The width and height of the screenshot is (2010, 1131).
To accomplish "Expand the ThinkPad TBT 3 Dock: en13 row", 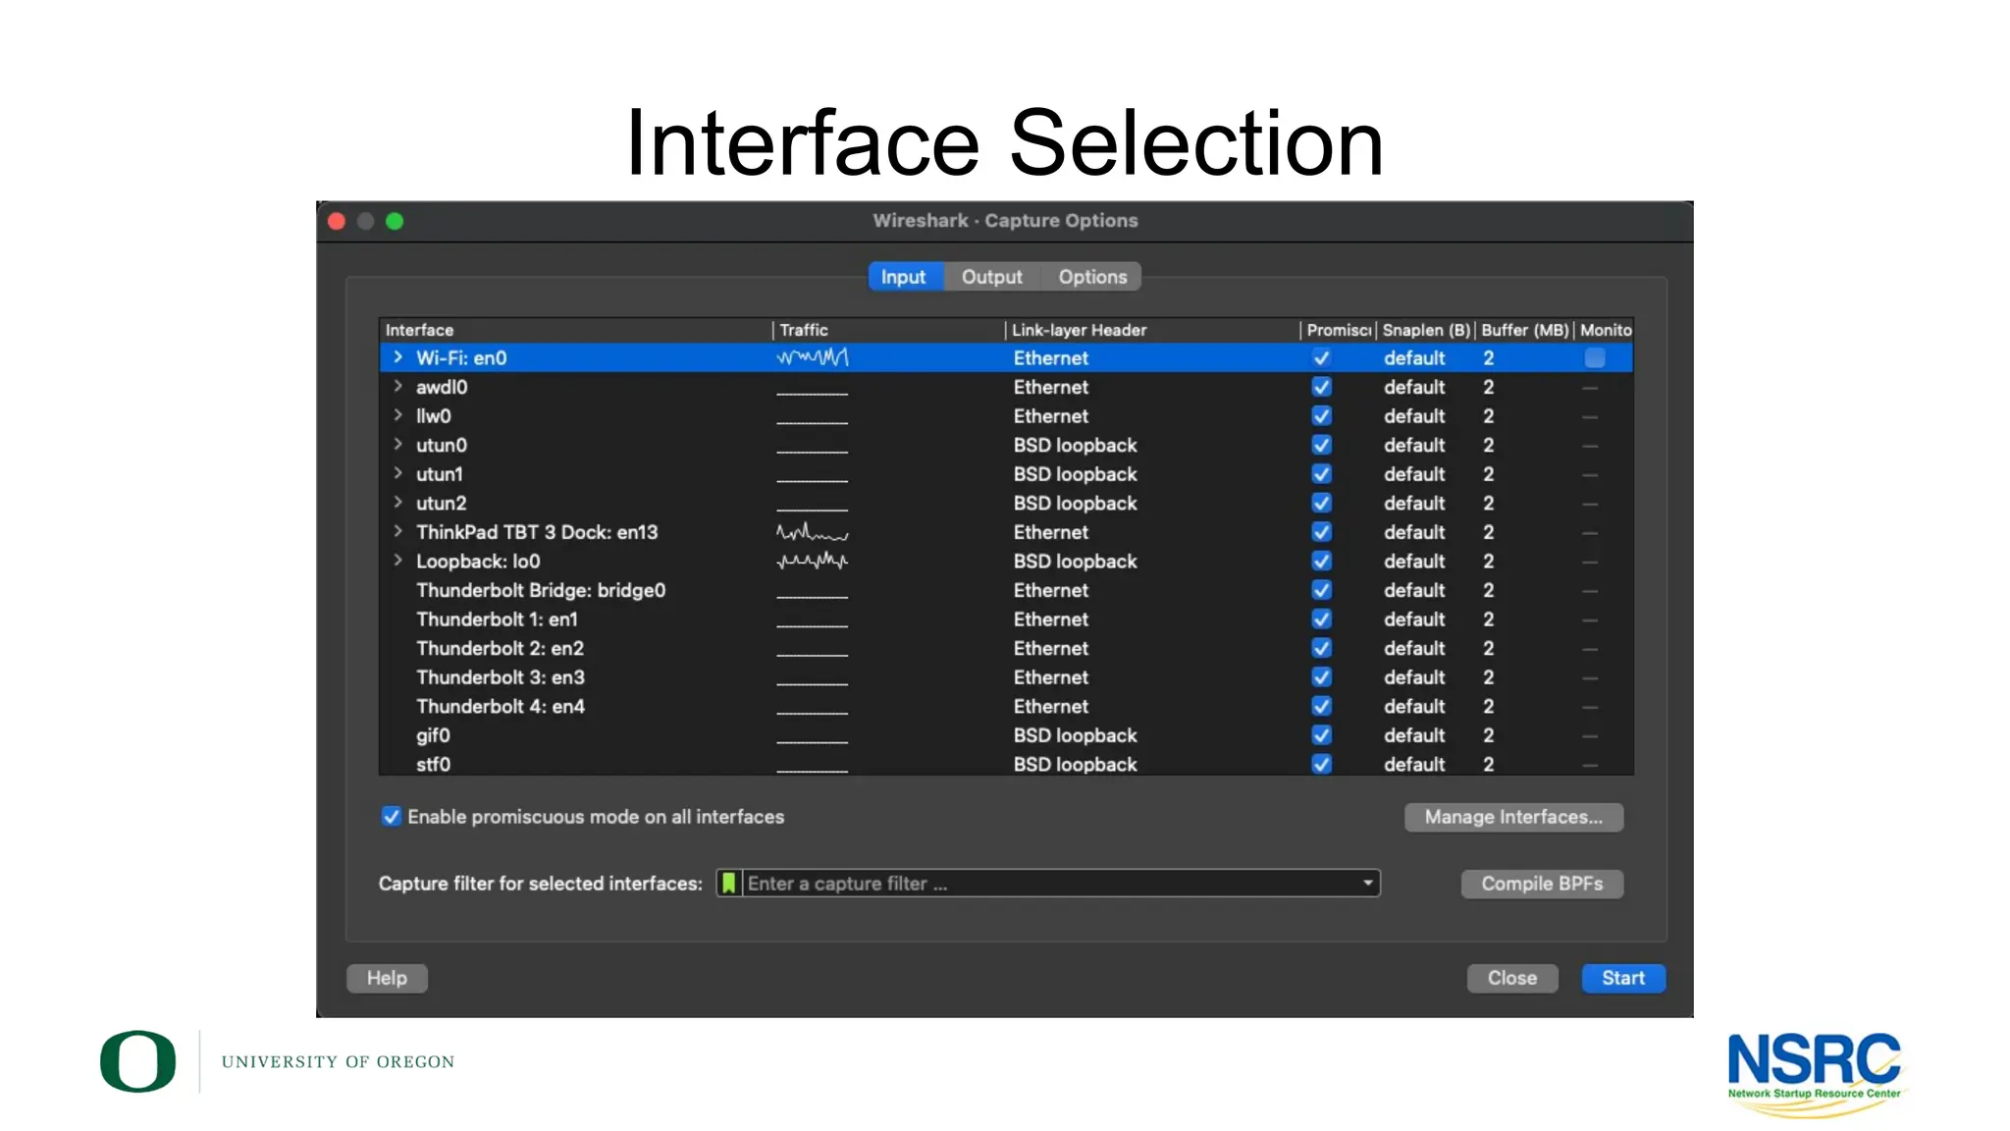I will tap(397, 531).
